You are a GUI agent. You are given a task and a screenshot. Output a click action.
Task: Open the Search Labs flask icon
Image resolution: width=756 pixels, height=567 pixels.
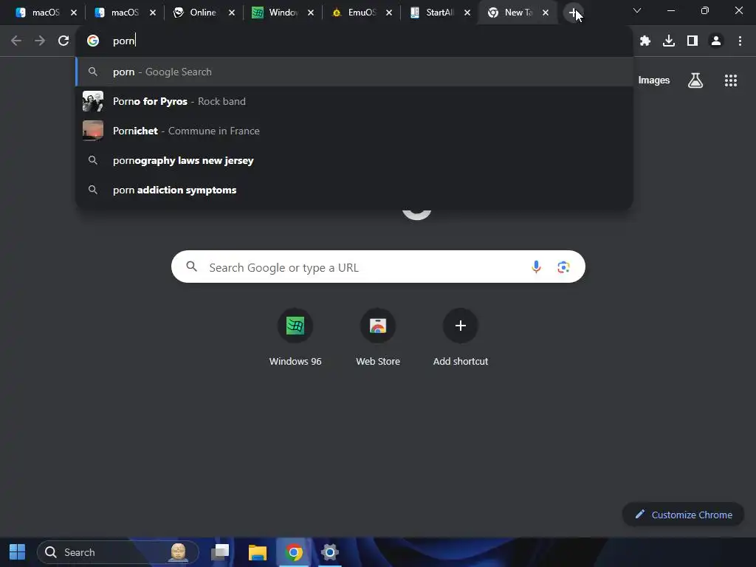pos(695,80)
